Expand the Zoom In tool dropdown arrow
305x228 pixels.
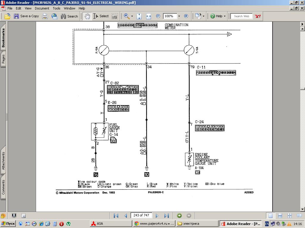tap(132, 16)
